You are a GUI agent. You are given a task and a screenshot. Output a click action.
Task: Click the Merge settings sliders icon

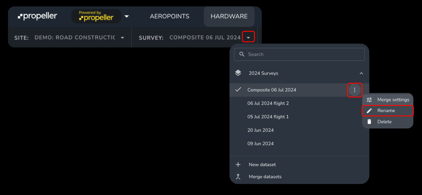[369, 99]
